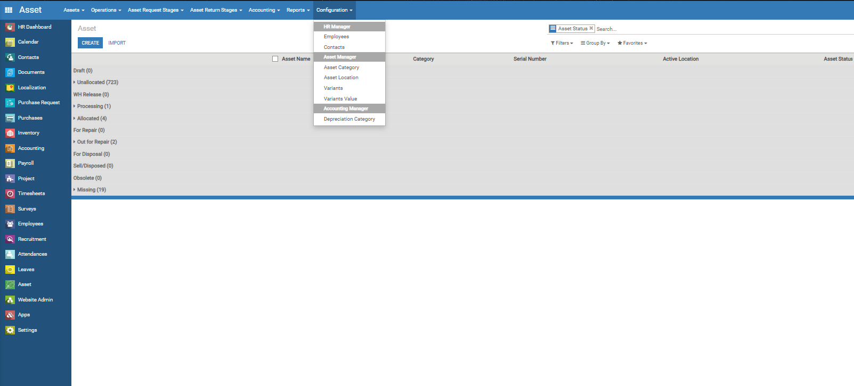Image resolution: width=854 pixels, height=386 pixels.
Task: Expand the Unallocated (723) group
Action: coord(97,82)
